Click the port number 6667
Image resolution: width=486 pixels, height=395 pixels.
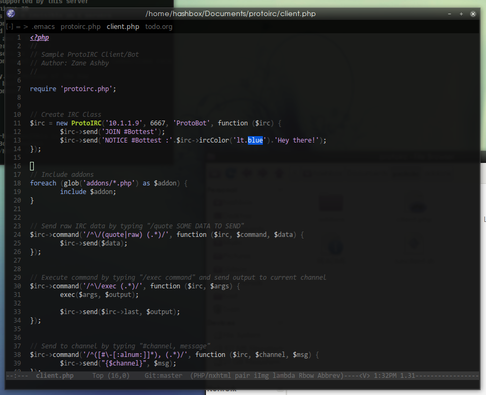(x=158, y=123)
